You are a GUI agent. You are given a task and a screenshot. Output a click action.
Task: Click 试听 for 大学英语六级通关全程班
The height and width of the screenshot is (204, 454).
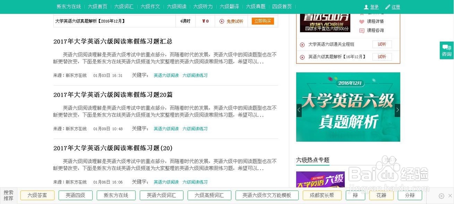point(382,44)
